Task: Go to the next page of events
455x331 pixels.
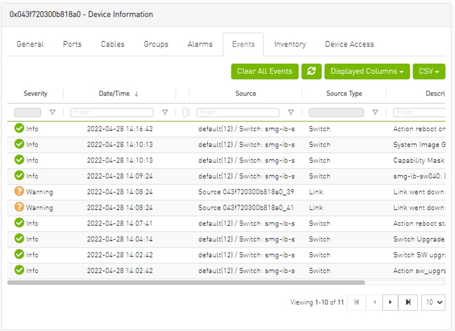Action: coord(390,302)
